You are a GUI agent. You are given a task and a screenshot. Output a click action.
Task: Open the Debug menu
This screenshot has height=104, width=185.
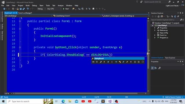click(34, 5)
